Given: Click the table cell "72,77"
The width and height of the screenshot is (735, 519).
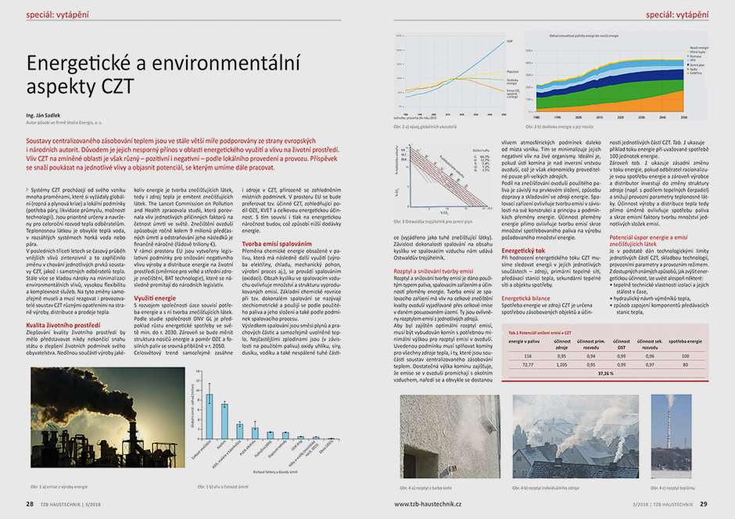Looking at the screenshot, I should (x=528, y=364).
